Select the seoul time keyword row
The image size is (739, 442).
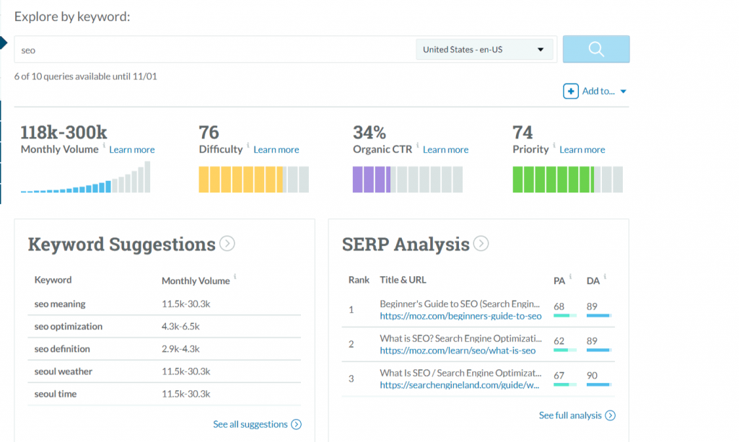pos(164,394)
